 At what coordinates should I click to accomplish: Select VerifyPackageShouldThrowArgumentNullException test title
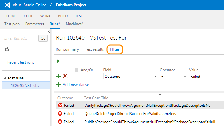[x=149, y=106]
